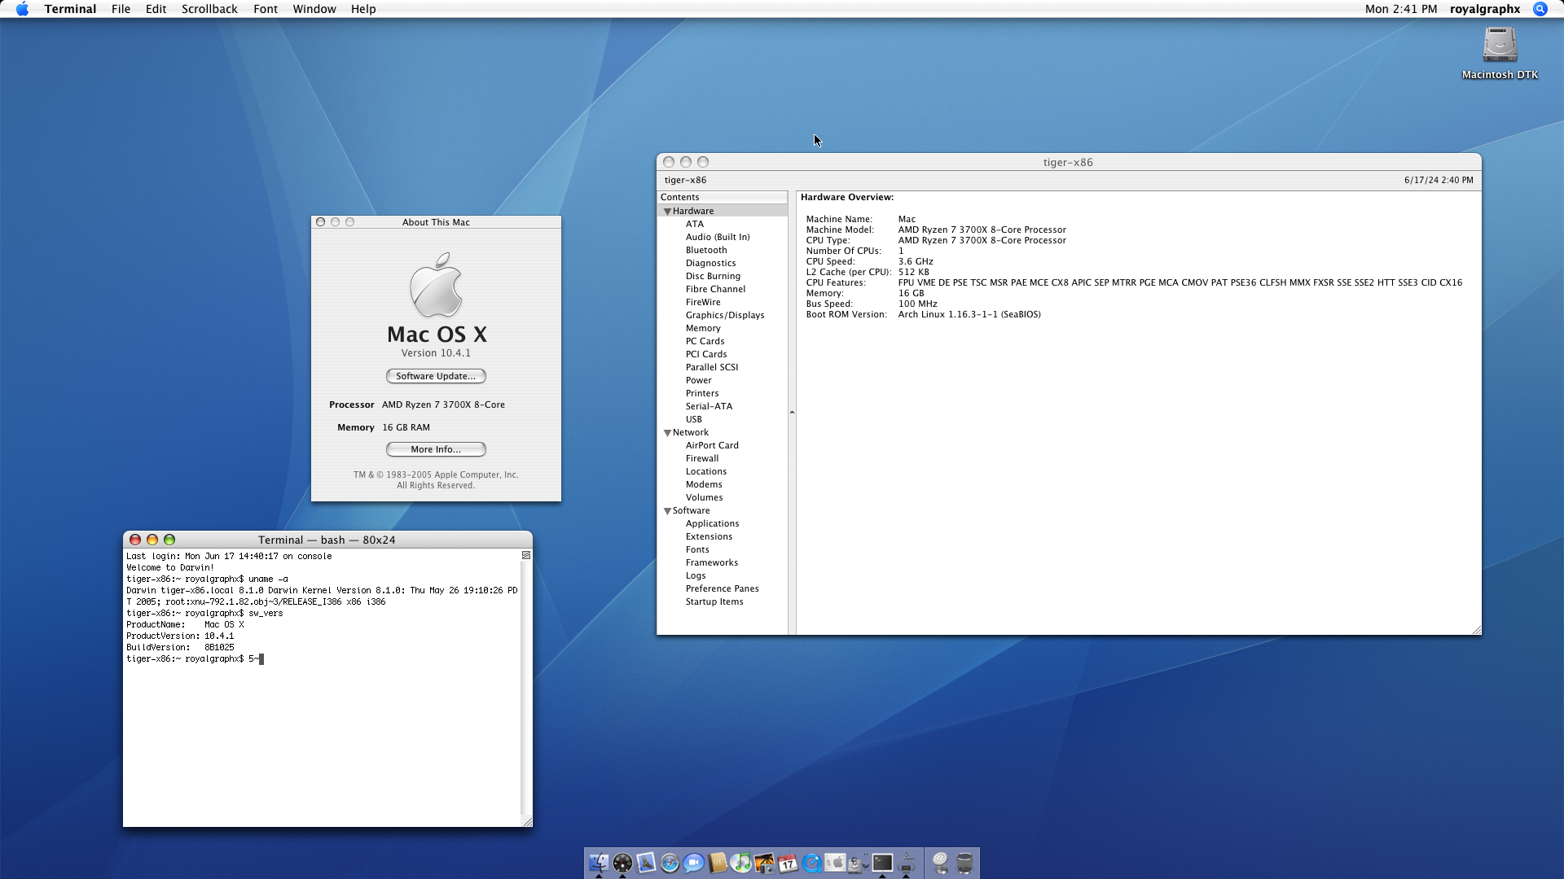Zoom the Terminal window with green button
The height and width of the screenshot is (879, 1564).
[169, 540]
